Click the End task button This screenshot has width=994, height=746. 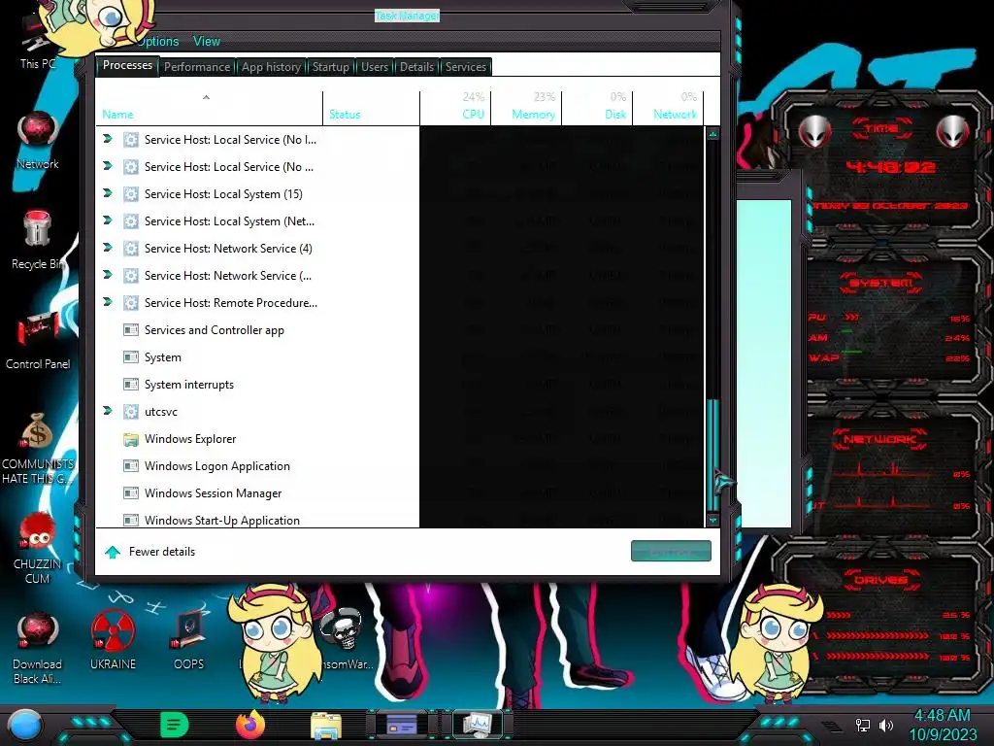tap(671, 552)
